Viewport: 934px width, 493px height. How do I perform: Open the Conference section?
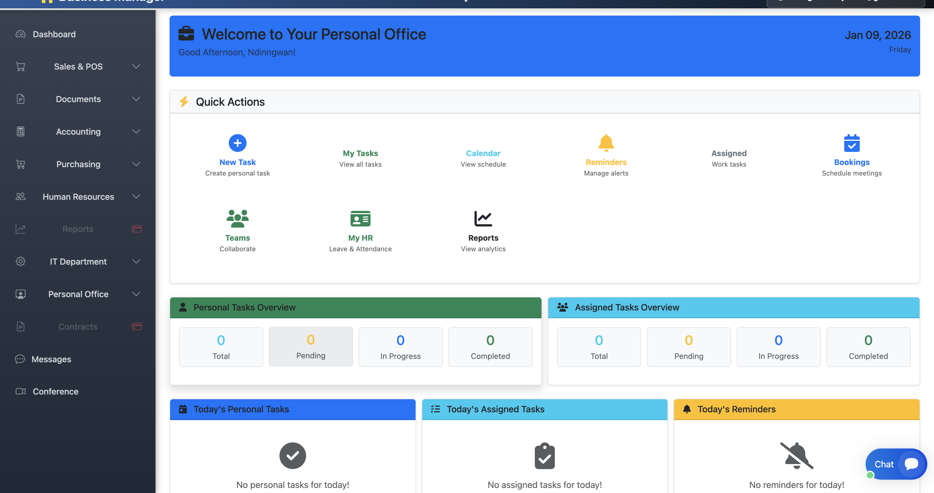coord(56,391)
